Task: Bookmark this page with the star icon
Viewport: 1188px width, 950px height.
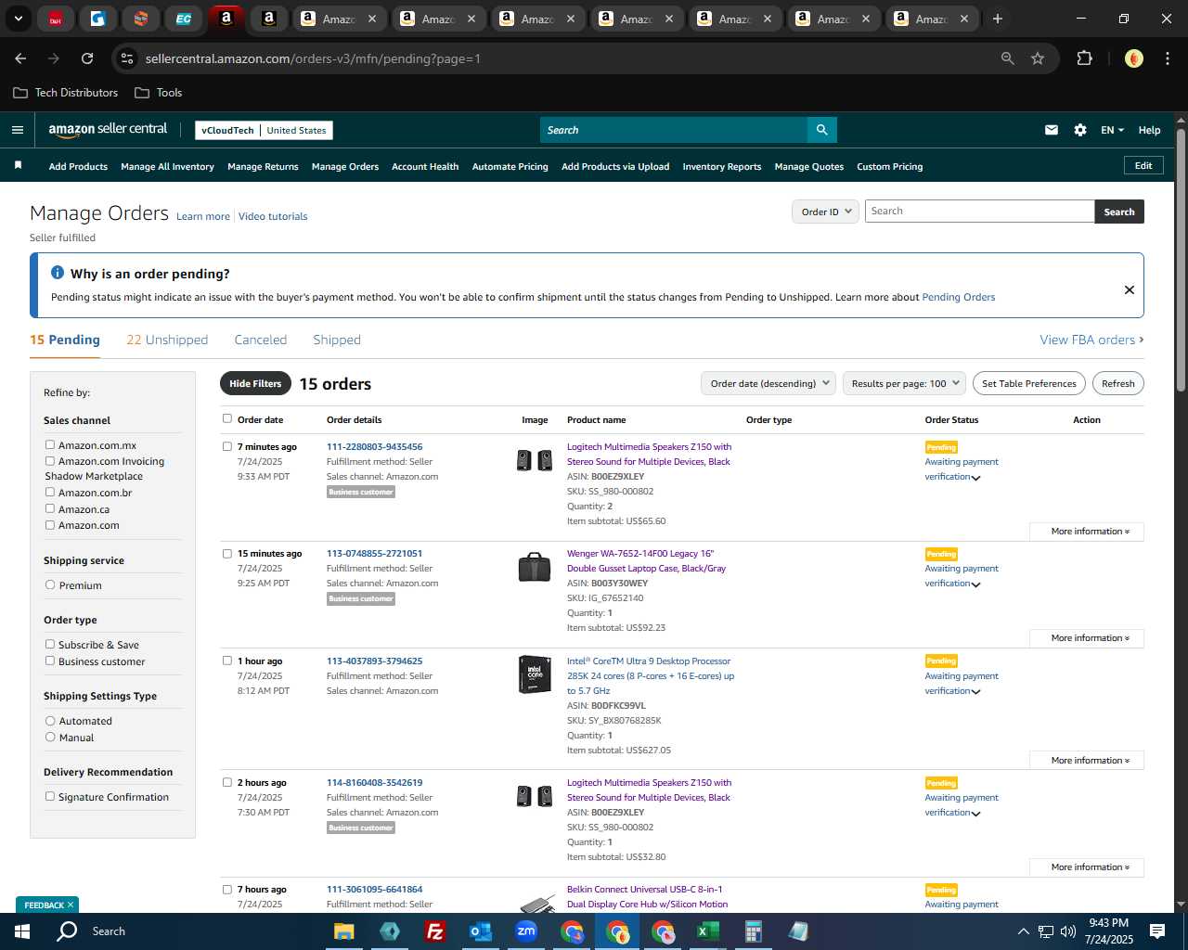Action: [1038, 58]
